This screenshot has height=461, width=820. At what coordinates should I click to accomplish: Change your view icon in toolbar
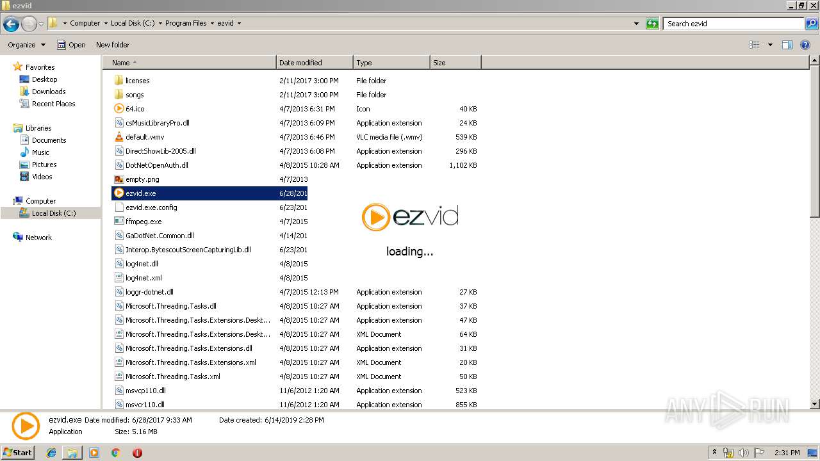(x=755, y=45)
